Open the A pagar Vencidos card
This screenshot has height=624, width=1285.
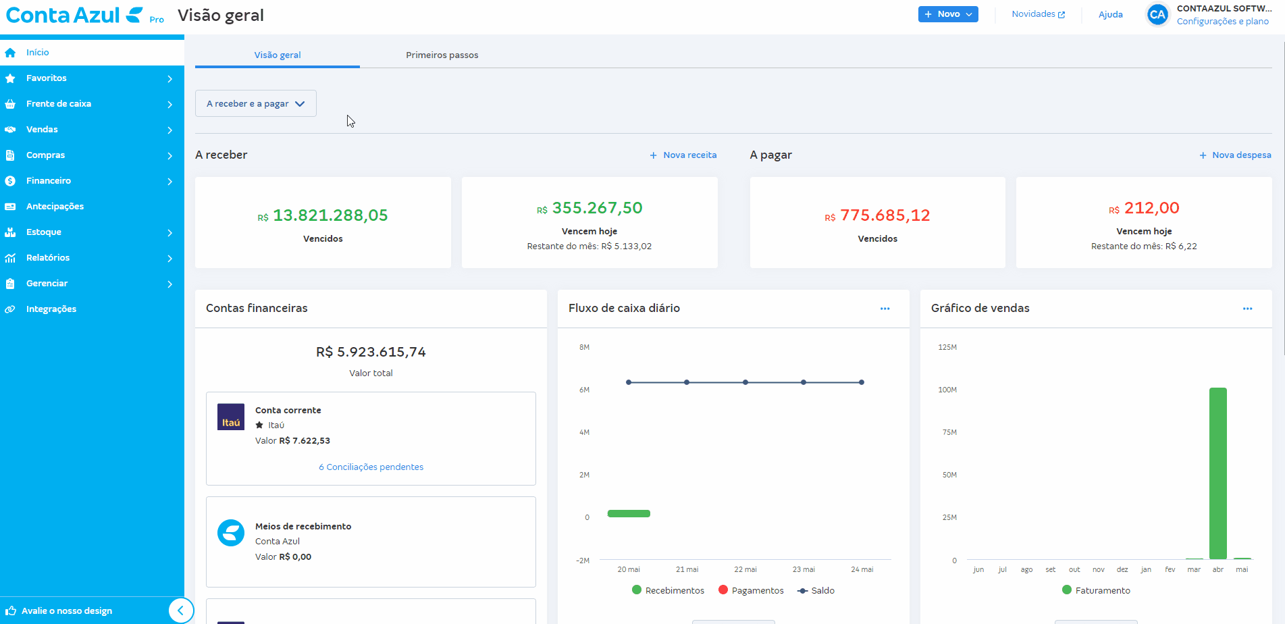pyautogui.click(x=878, y=223)
